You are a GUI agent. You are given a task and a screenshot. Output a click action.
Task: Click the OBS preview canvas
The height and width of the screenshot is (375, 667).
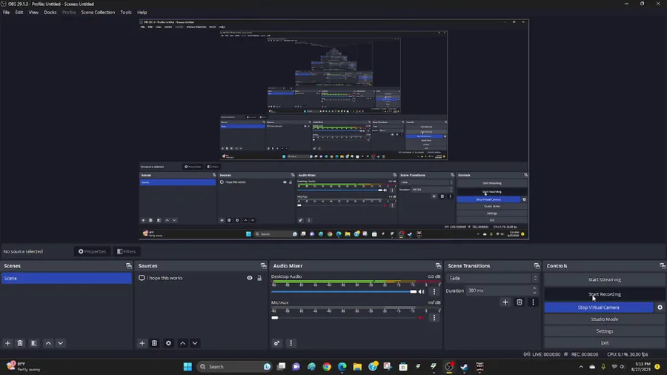(334, 129)
